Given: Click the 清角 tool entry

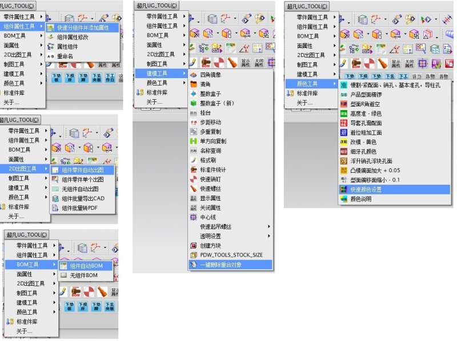Looking at the screenshot, I should pos(206,84).
